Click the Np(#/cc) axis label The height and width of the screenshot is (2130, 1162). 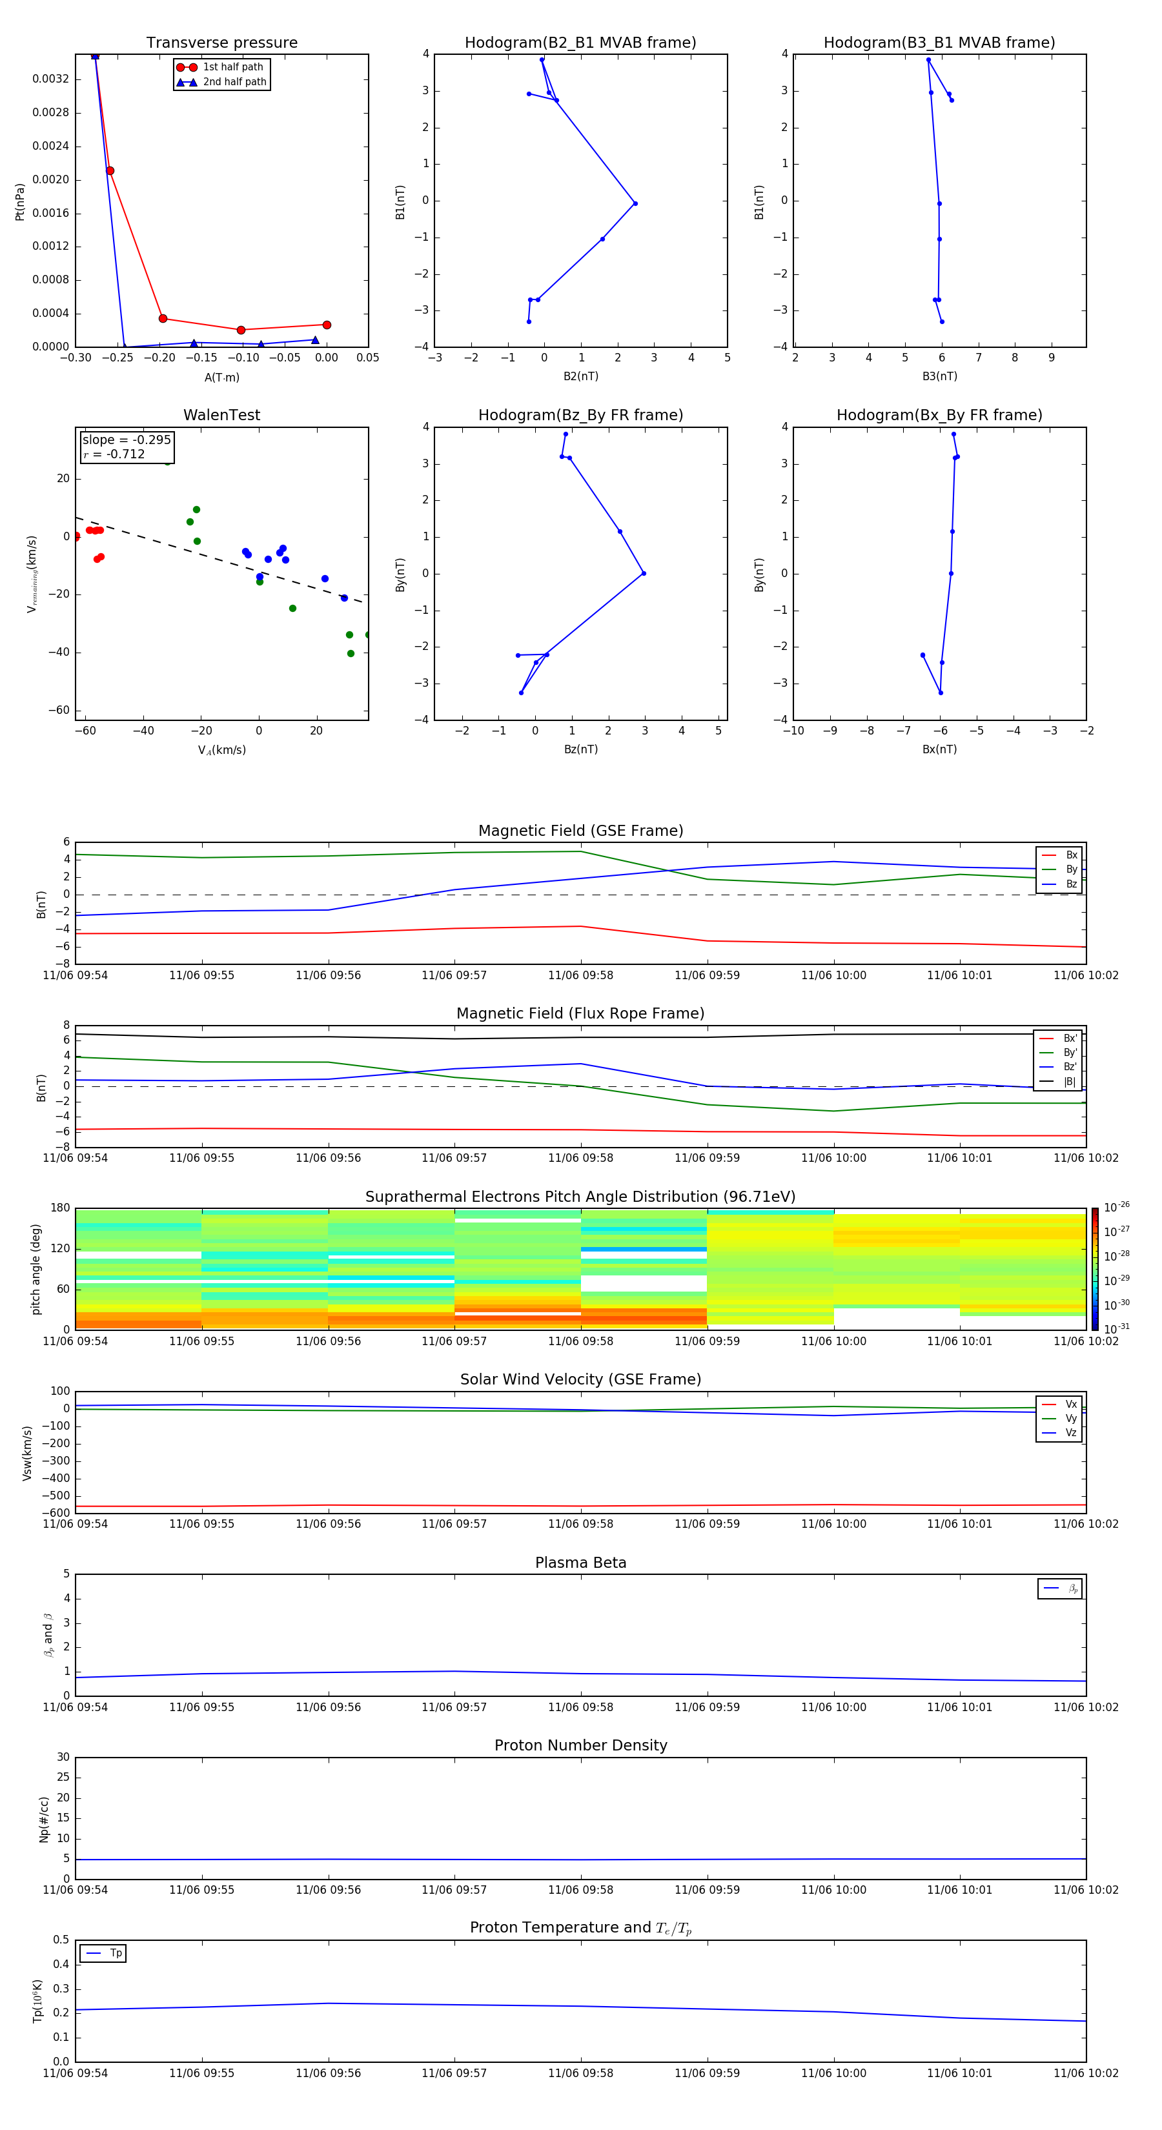click(44, 1819)
